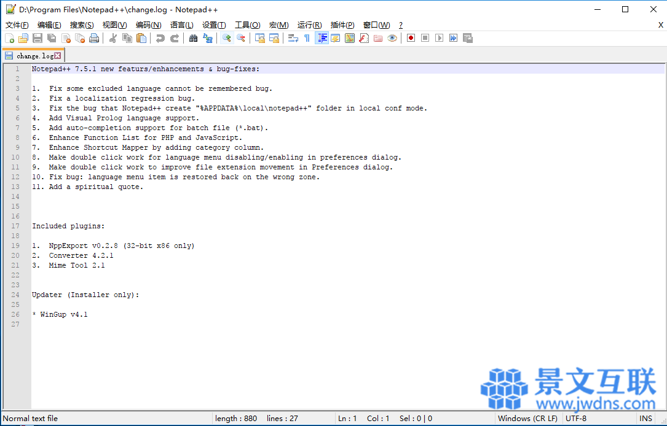667x426 pixels.
Task: Open the 宏(M) menu
Action: [278, 25]
